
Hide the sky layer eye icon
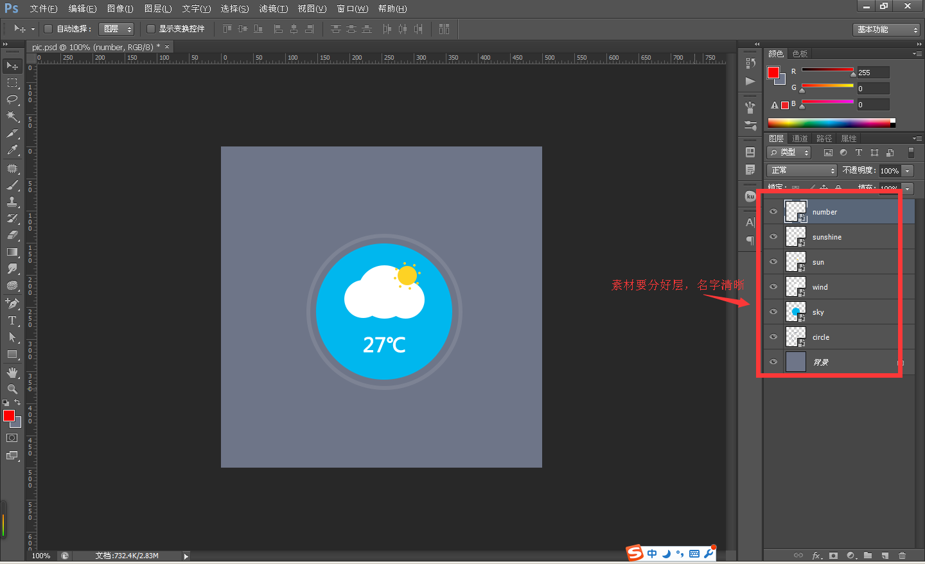click(773, 312)
